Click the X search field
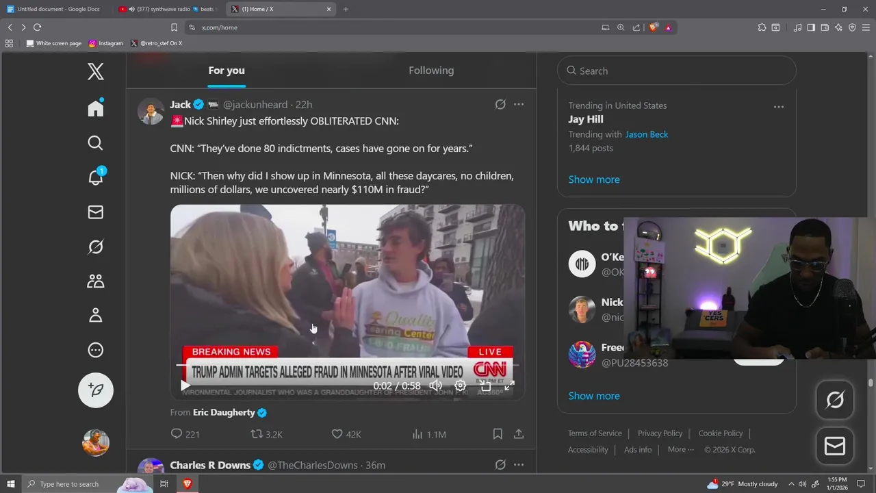Image resolution: width=876 pixels, height=493 pixels. click(677, 71)
